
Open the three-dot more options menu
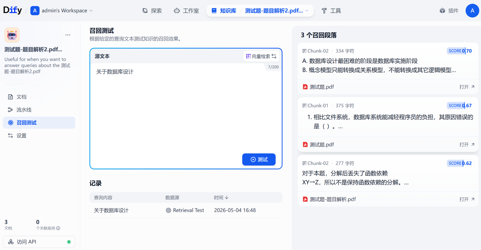(x=68, y=35)
